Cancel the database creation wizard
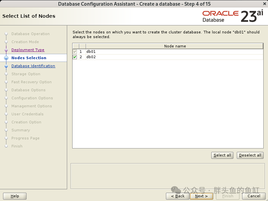Viewport: 268px width, 201px height. pyautogui.click(x=254, y=196)
